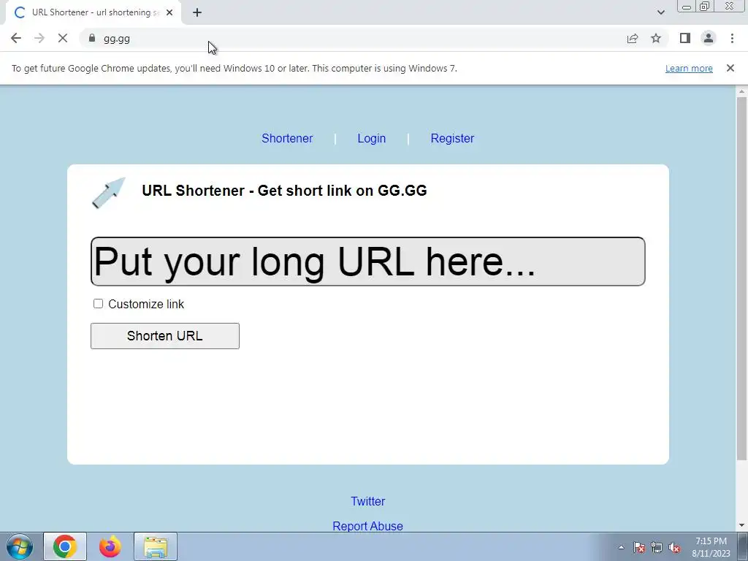Focus the long URL input field

tap(368, 262)
